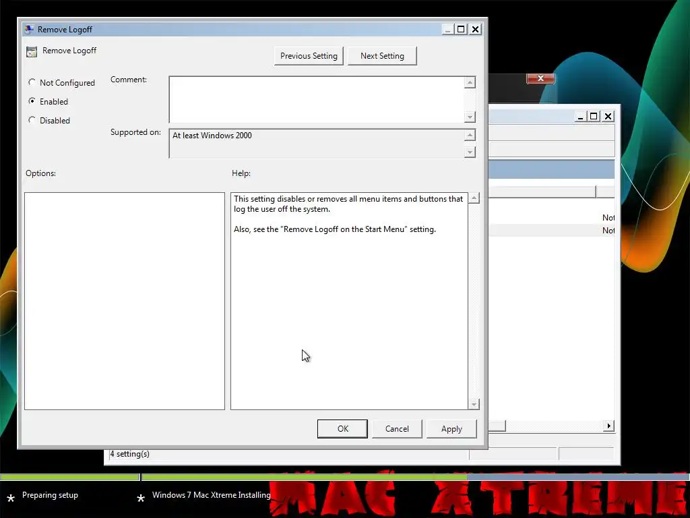Click the Help pane scroll up arrow
This screenshot has height=518, width=690.
[474, 198]
